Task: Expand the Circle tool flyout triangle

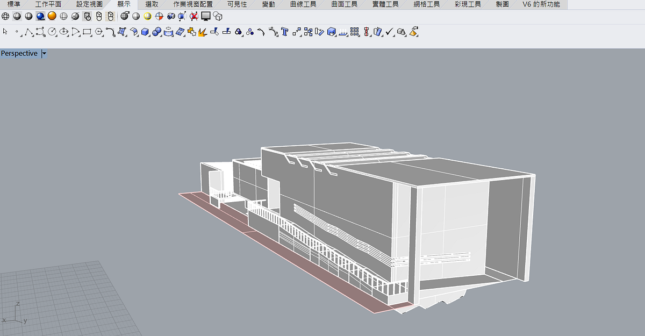Action: tap(55, 36)
